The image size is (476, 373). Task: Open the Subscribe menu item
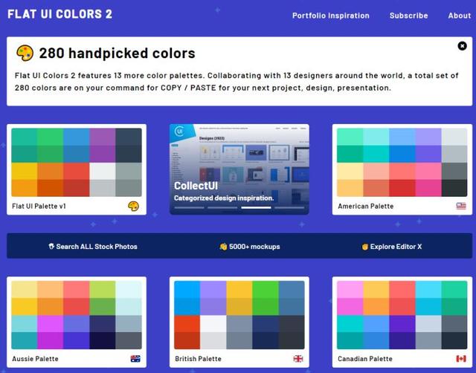click(x=408, y=16)
